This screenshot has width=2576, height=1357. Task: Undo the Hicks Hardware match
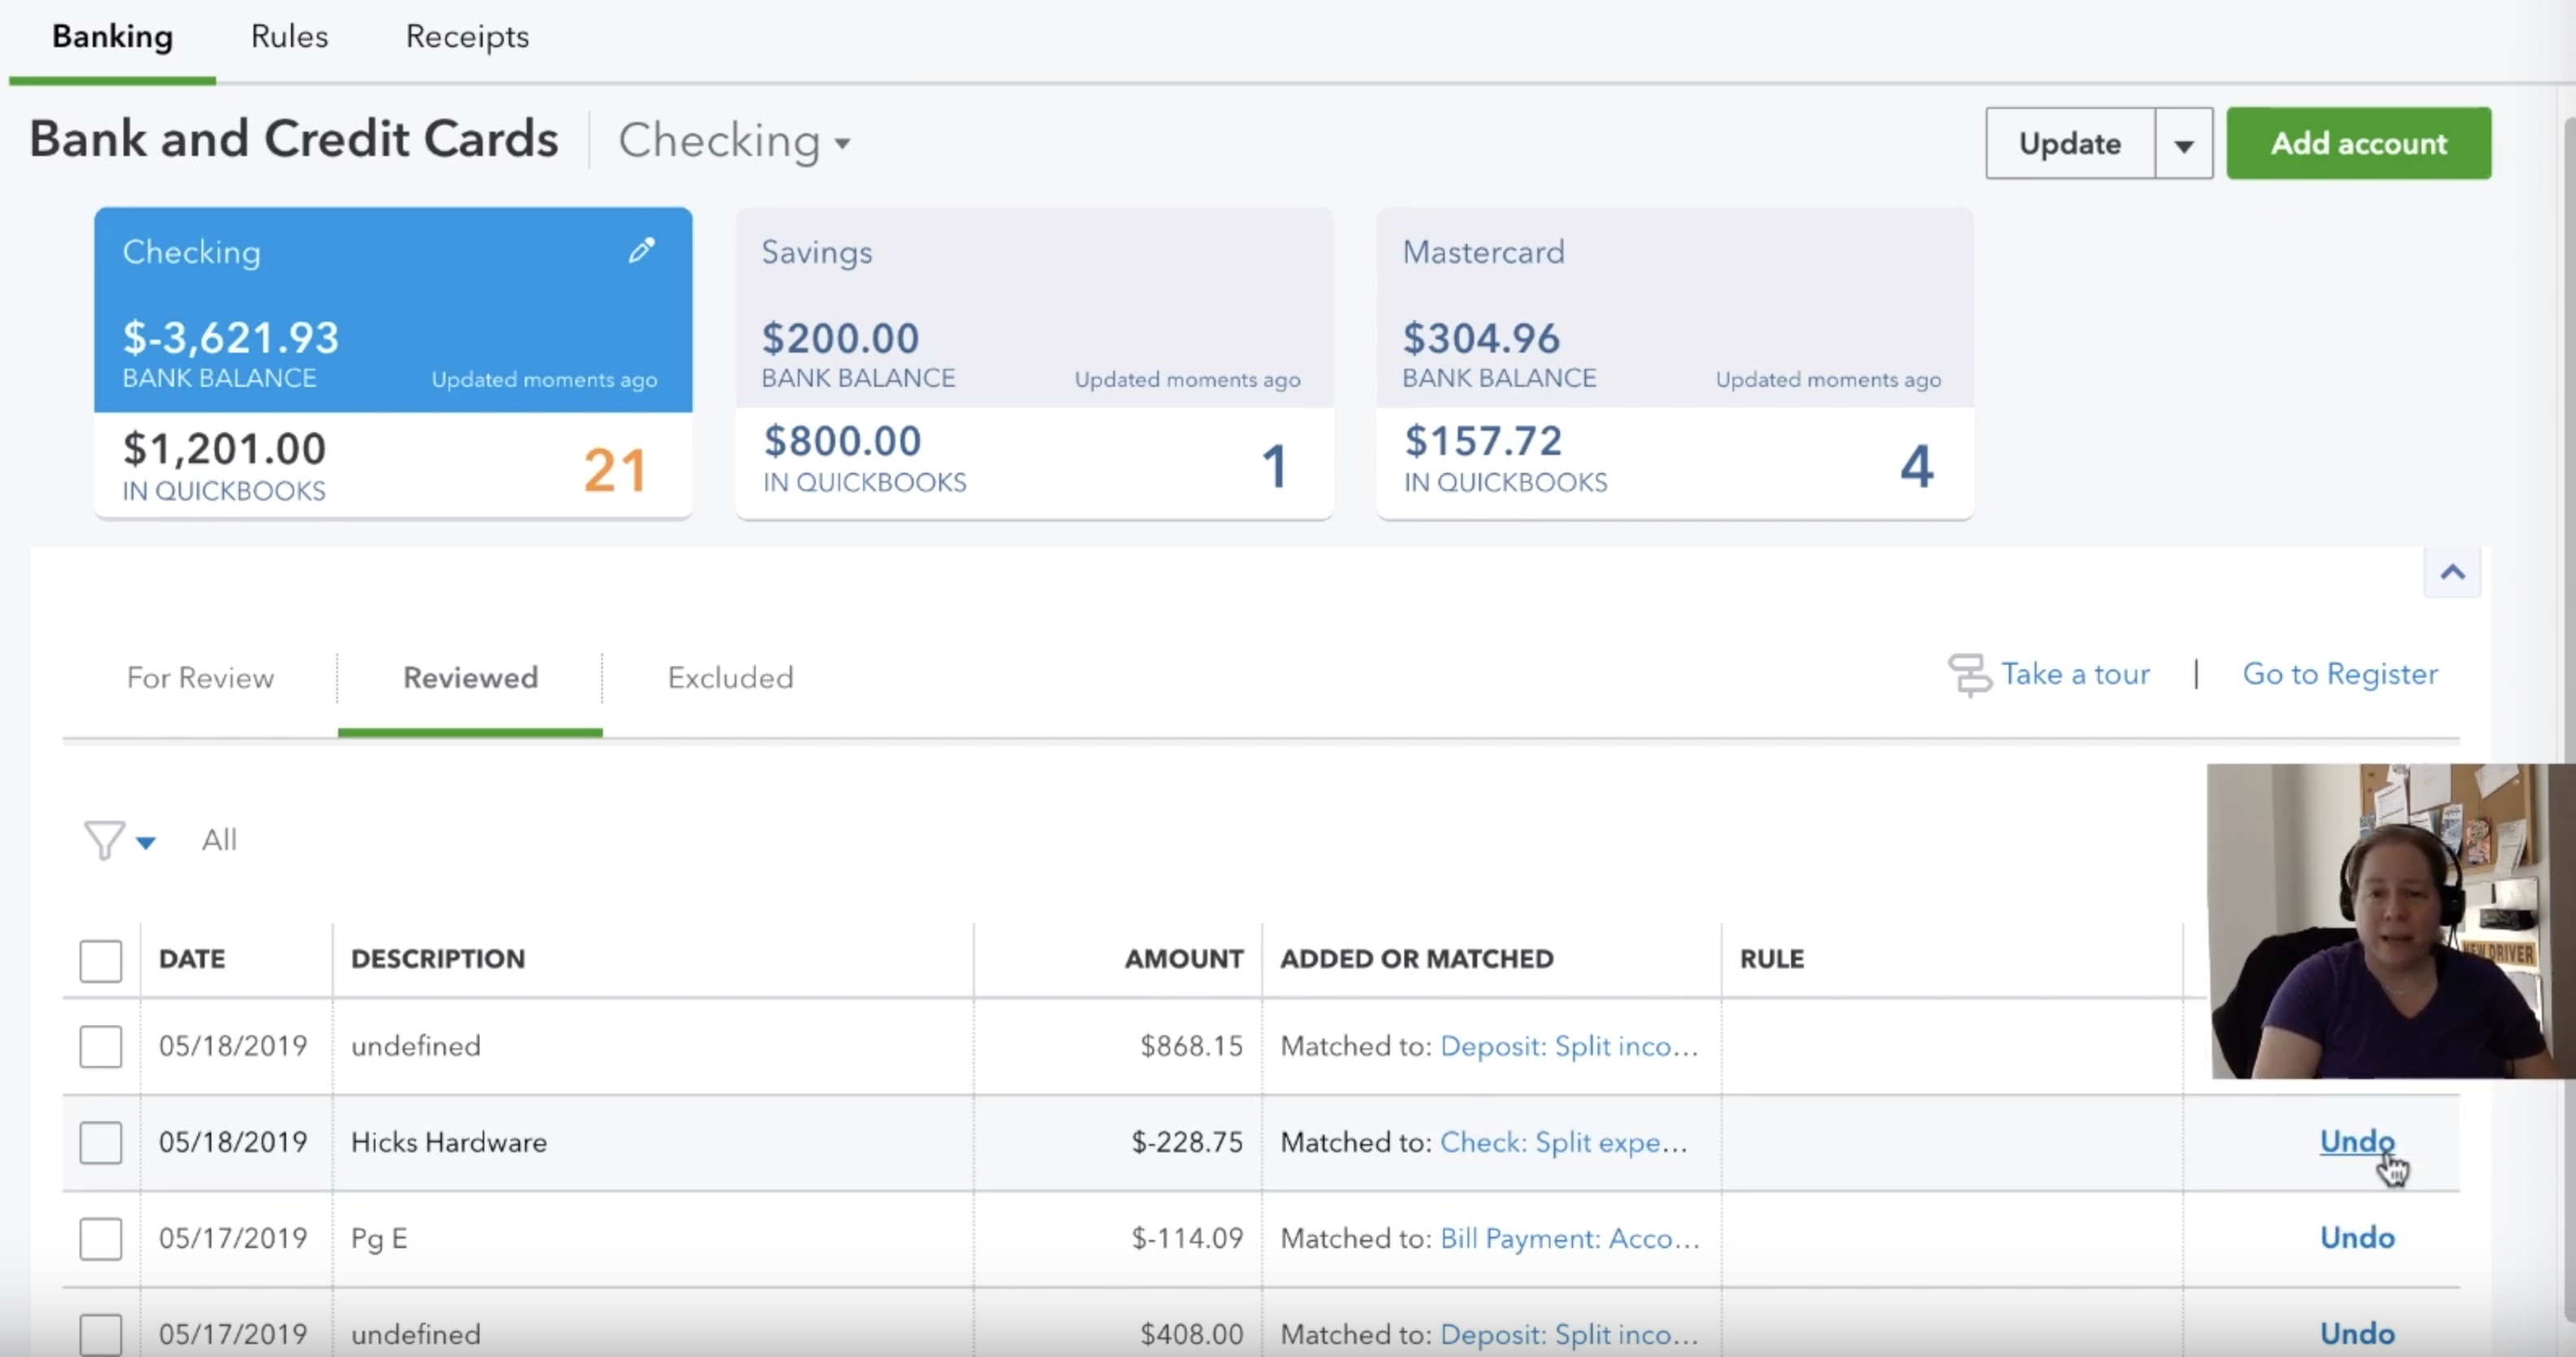2357,1141
